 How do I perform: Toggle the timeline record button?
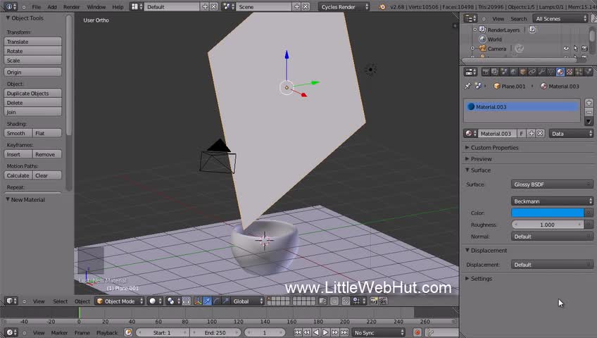pyautogui.click(x=417, y=332)
